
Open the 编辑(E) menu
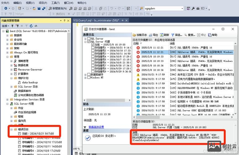[17, 3]
